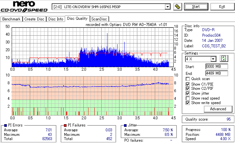This screenshot has width=235, height=143.
Task: Click the date 14 Jan 2007
Action: 212,41
